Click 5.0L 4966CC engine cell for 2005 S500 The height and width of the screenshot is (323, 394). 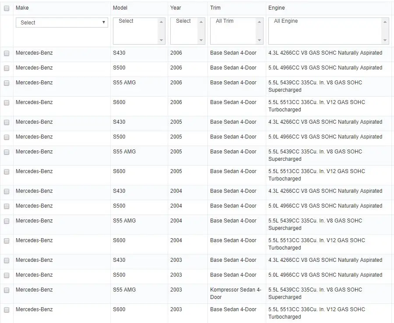coord(325,137)
